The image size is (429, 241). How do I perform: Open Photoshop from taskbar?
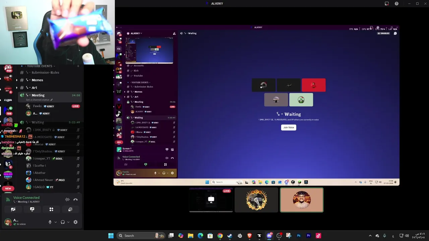point(299,236)
